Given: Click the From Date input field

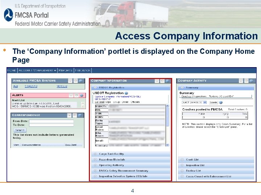Looking at the screenshot, I should point(51,121).
